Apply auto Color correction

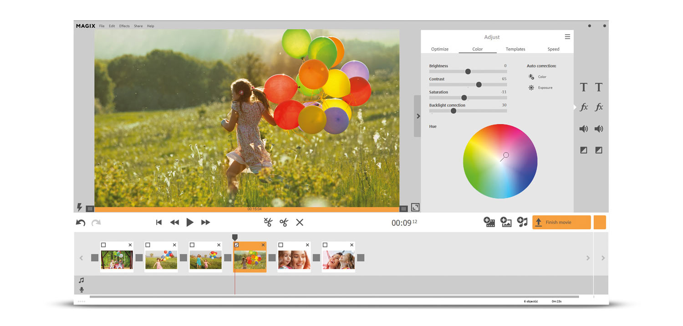pyautogui.click(x=538, y=77)
